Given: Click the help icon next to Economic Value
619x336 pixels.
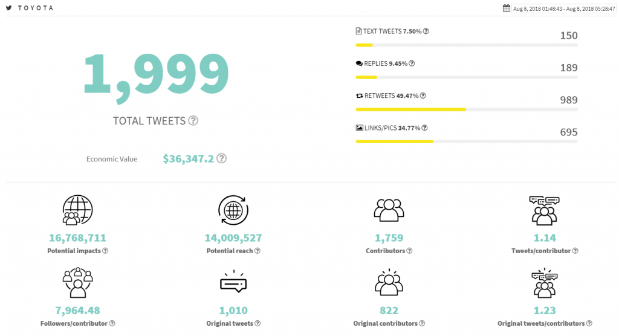Looking at the screenshot, I should pos(222,158).
